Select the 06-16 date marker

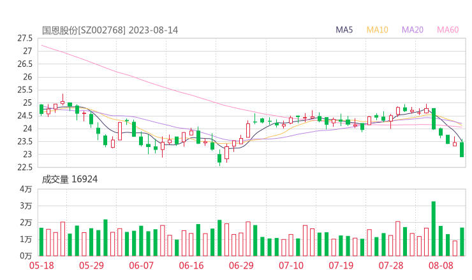click(191, 265)
